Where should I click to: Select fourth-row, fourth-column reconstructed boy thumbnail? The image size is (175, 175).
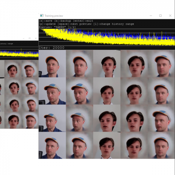[x=134, y=145]
